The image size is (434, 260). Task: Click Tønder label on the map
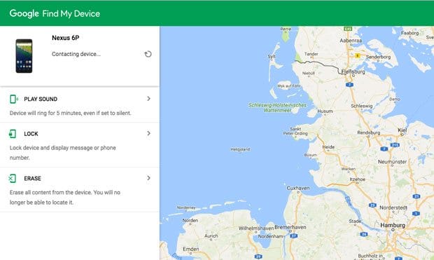pos(311,54)
